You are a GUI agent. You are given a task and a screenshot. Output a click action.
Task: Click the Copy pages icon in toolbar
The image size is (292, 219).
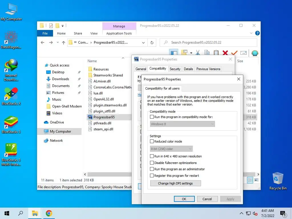[x=207, y=53]
